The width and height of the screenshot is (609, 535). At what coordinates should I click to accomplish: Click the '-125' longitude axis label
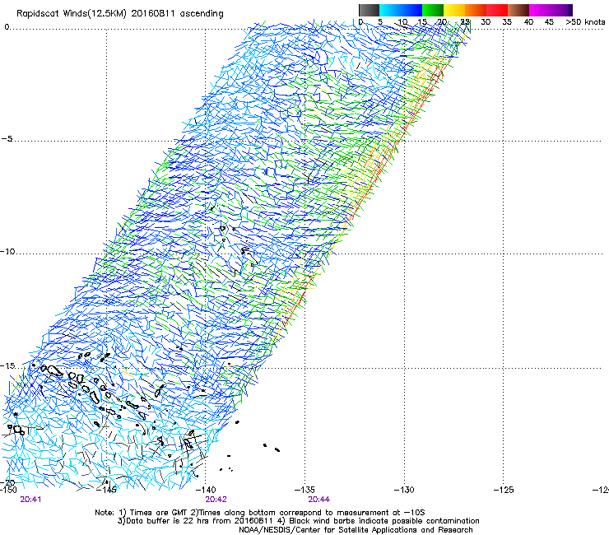504,490
